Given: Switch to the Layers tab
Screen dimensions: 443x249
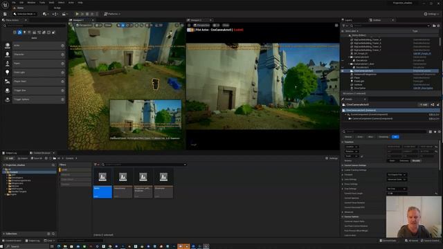Looking at the screenshot, I should click(x=347, y=20).
